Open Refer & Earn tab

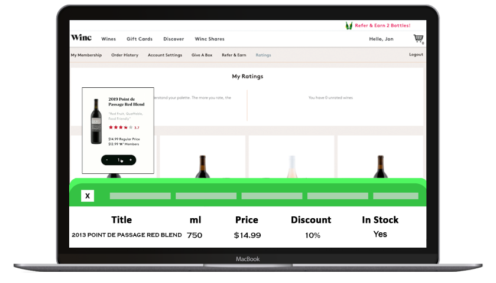234,55
